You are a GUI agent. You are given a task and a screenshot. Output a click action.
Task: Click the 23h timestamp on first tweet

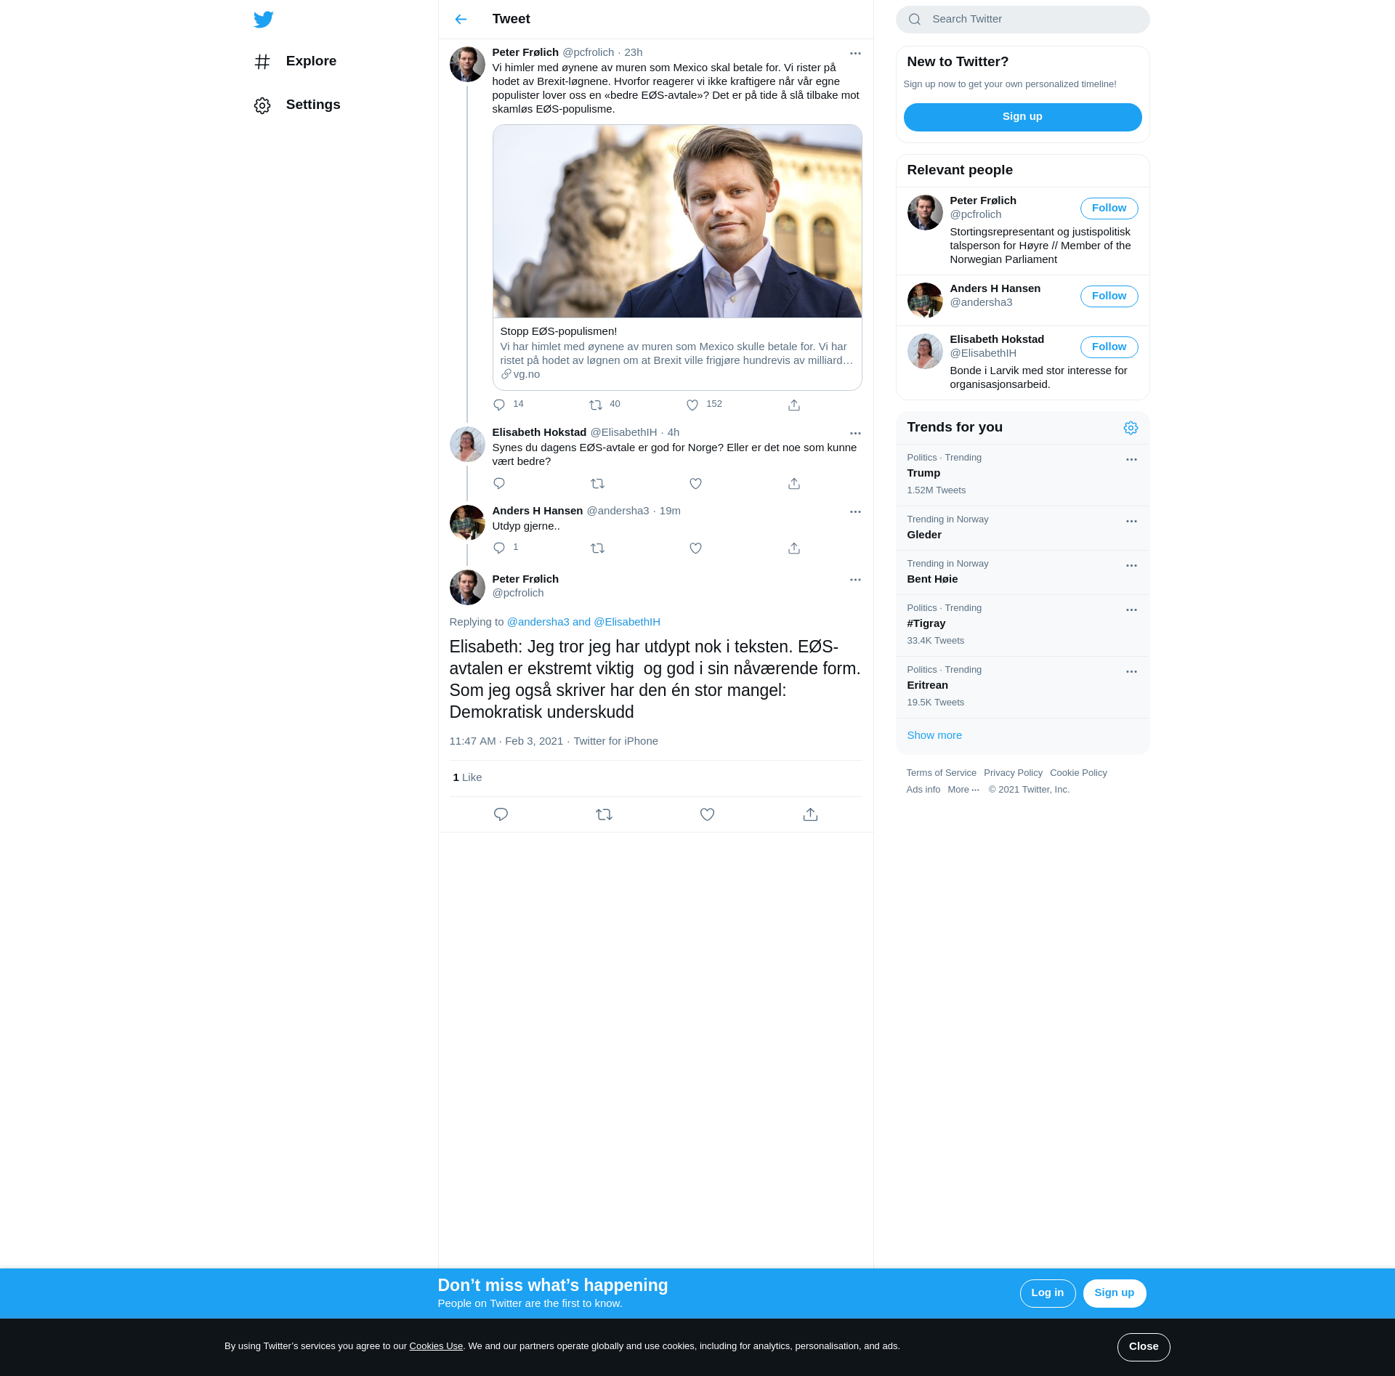(634, 52)
